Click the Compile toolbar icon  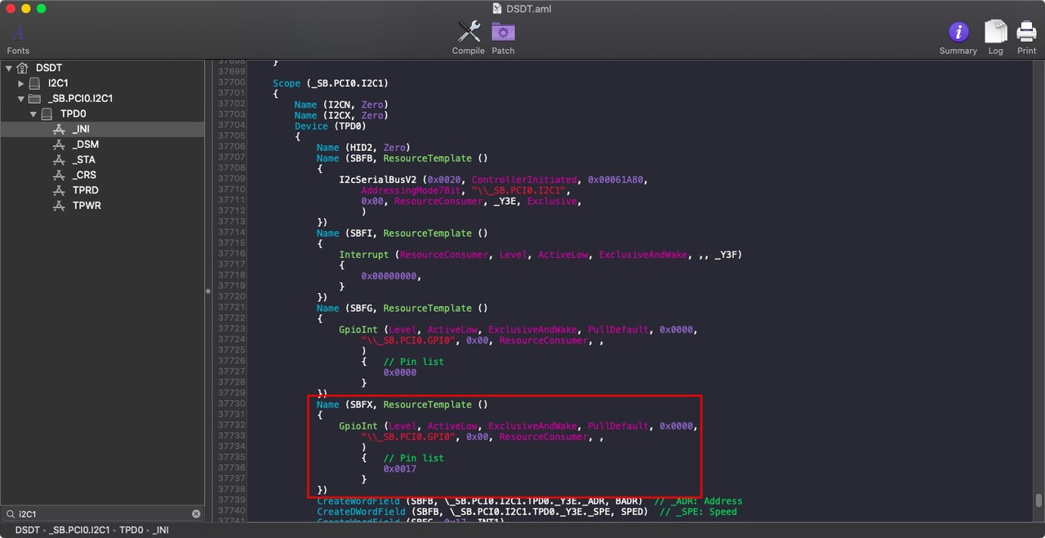click(x=469, y=38)
